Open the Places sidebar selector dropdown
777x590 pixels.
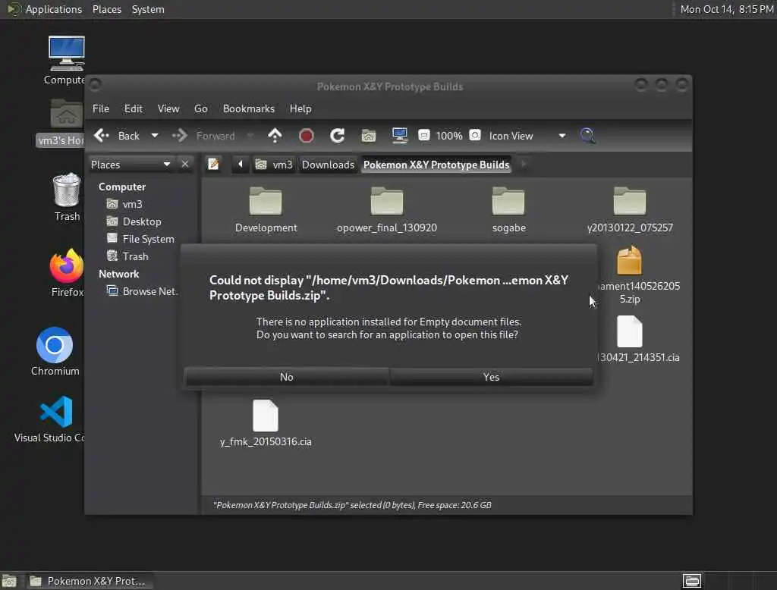[131, 165]
